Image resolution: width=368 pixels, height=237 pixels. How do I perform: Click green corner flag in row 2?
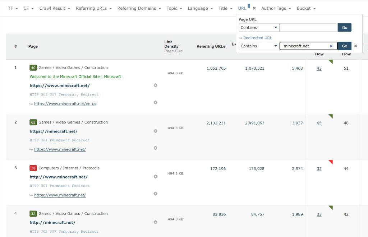(x=331, y=116)
